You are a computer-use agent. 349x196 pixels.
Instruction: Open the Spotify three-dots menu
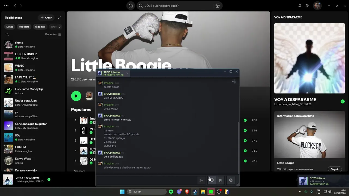[x=7, y=5]
